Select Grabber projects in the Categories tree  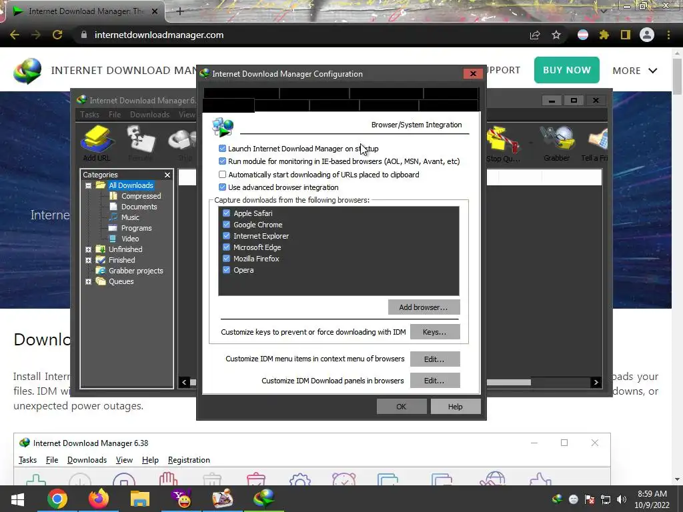(135, 271)
